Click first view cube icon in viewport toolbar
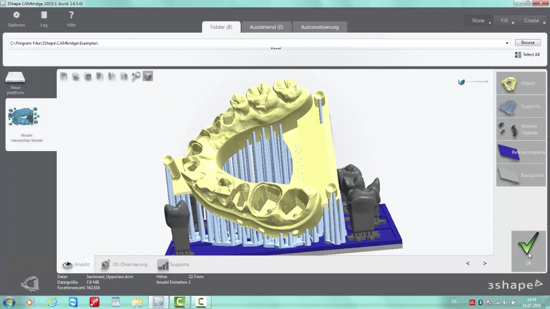550x309 pixels. coord(64,76)
